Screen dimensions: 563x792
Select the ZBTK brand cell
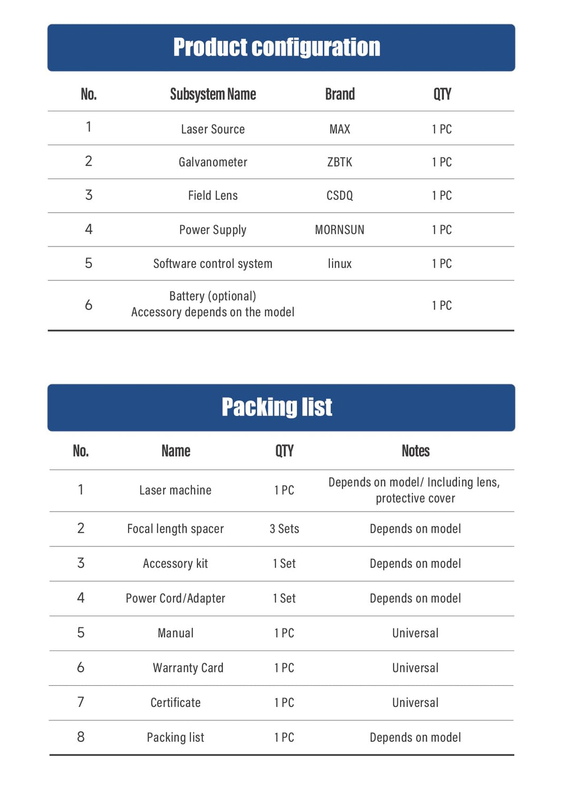point(339,162)
